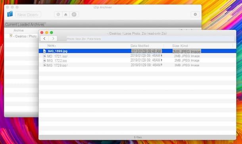The image size is (242, 144).
Task: Minimize the archive window with yellow button
Action: point(46,32)
